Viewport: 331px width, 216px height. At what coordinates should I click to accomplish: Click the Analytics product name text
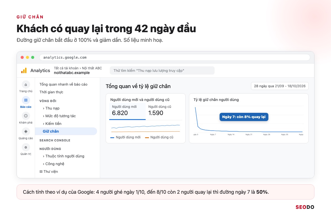(x=40, y=70)
